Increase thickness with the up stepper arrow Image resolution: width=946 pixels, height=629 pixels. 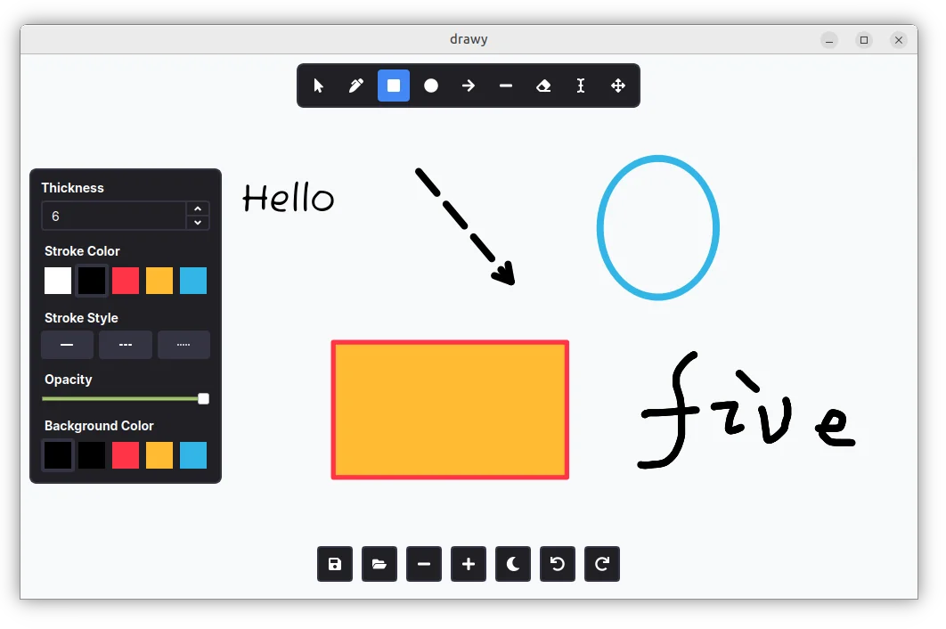[x=198, y=209]
